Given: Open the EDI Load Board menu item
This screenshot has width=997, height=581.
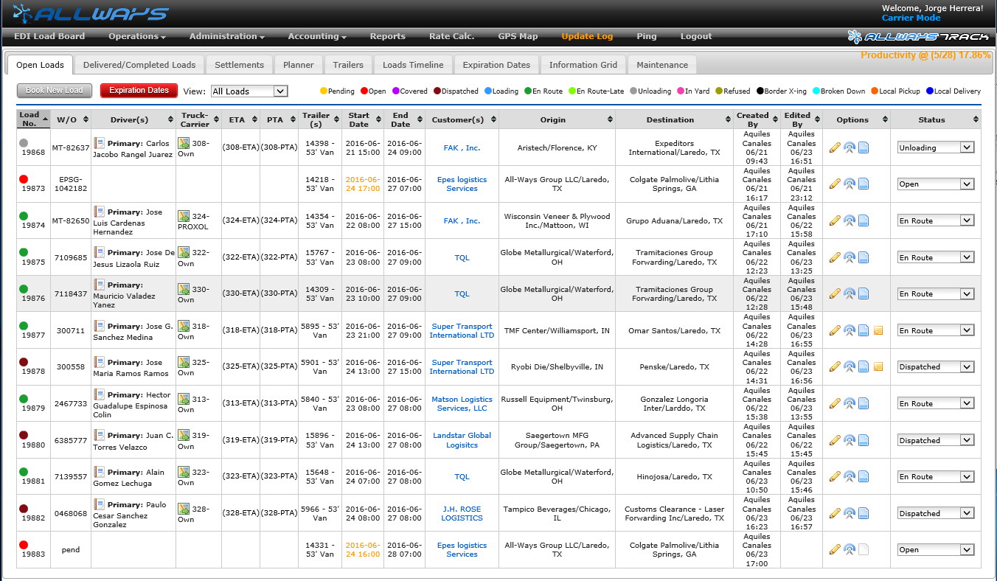Looking at the screenshot, I should click(x=49, y=36).
